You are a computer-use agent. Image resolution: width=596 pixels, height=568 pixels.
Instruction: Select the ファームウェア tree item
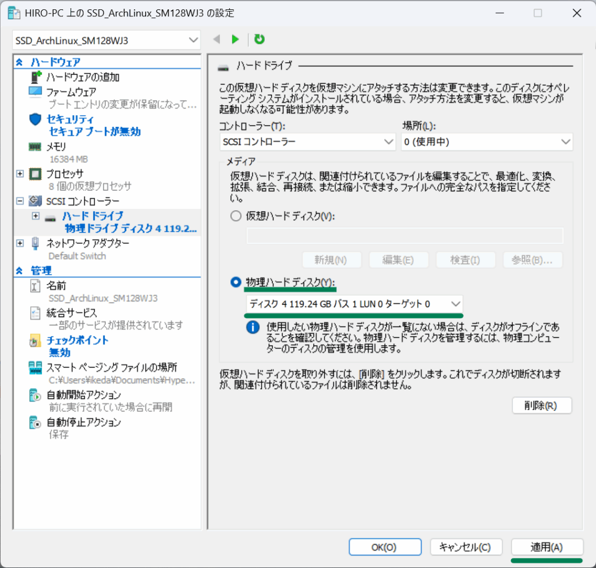pyautogui.click(x=71, y=92)
